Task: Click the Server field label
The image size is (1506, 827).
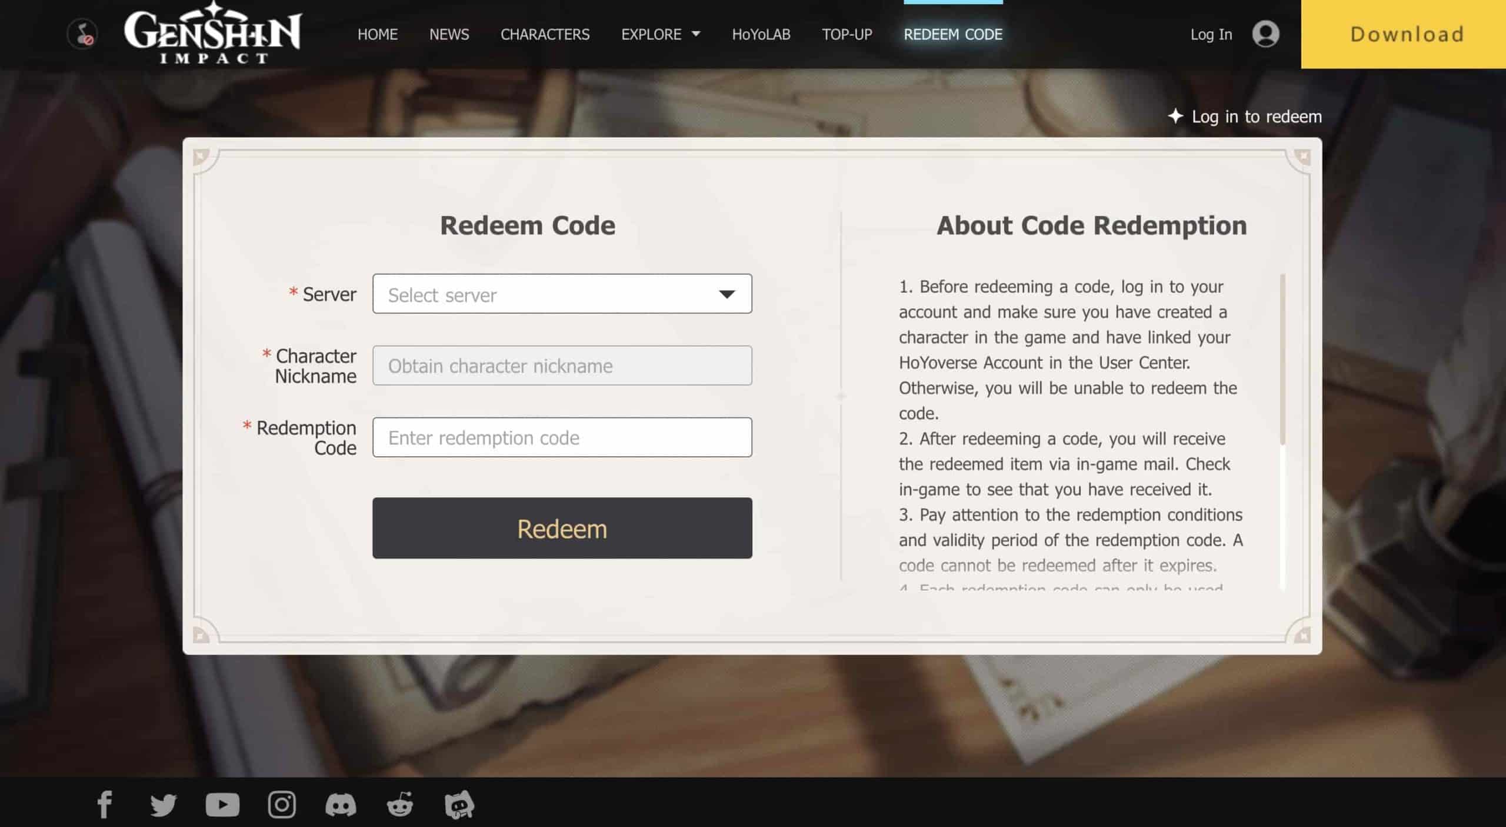Action: 329,294
